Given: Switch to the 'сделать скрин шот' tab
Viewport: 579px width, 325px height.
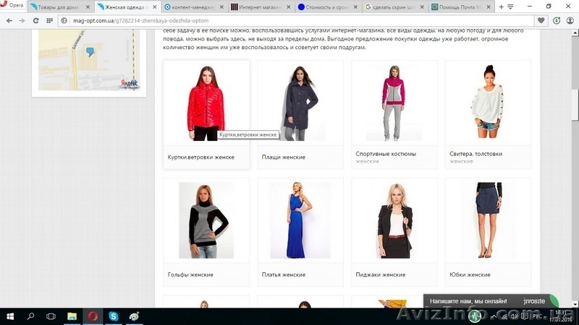Looking at the screenshot, I should pos(394,7).
